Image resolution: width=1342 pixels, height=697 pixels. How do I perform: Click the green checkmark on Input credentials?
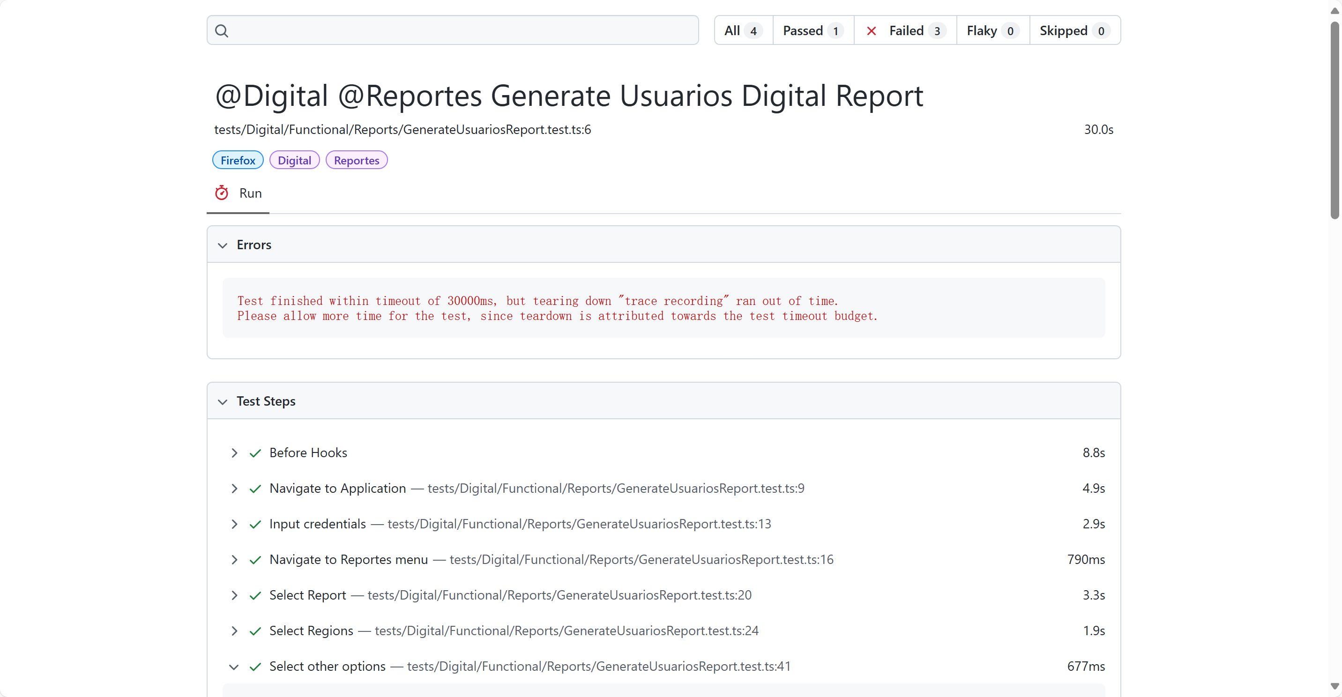[255, 524]
